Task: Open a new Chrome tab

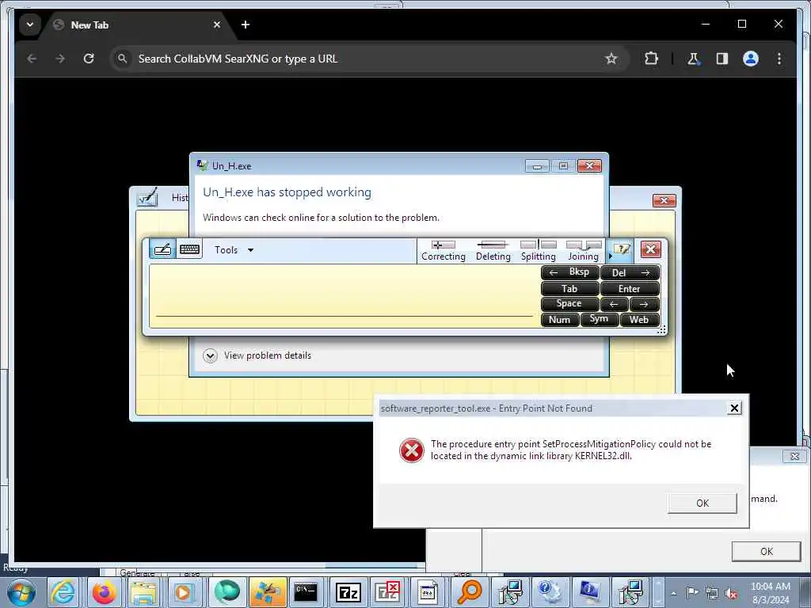Action: pos(246,25)
